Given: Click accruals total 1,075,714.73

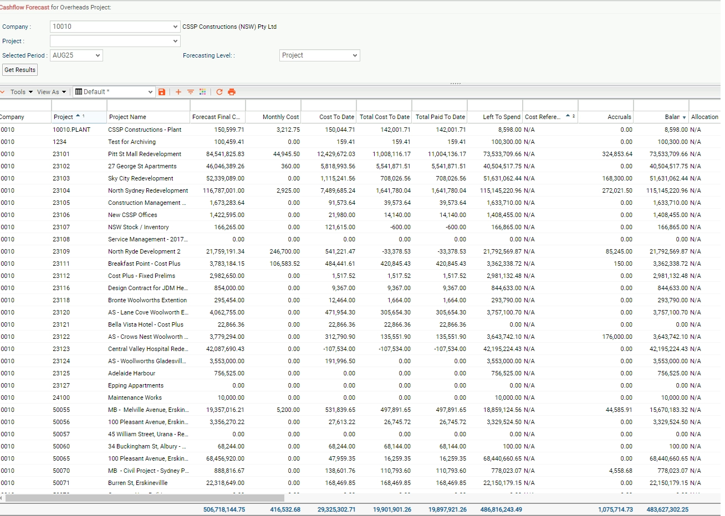Looking at the screenshot, I should click(x=615, y=509).
